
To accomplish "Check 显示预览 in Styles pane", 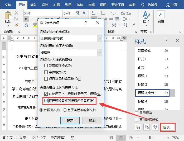I will (x=137, y=113).
